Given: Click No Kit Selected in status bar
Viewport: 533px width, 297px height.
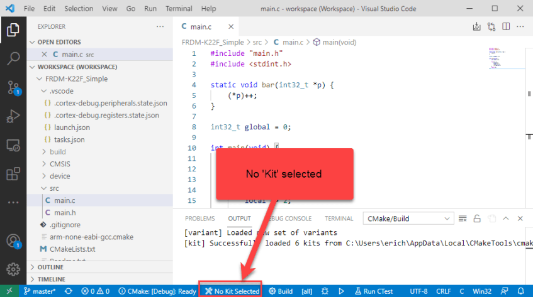Looking at the screenshot, I should [x=231, y=291].
